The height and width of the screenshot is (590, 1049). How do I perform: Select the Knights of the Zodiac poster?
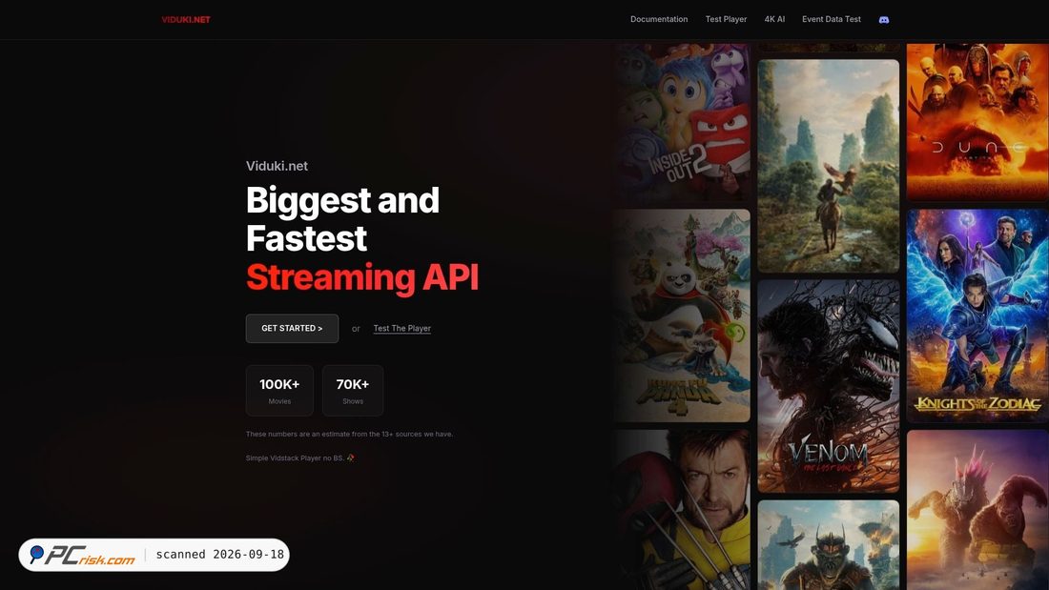977,315
